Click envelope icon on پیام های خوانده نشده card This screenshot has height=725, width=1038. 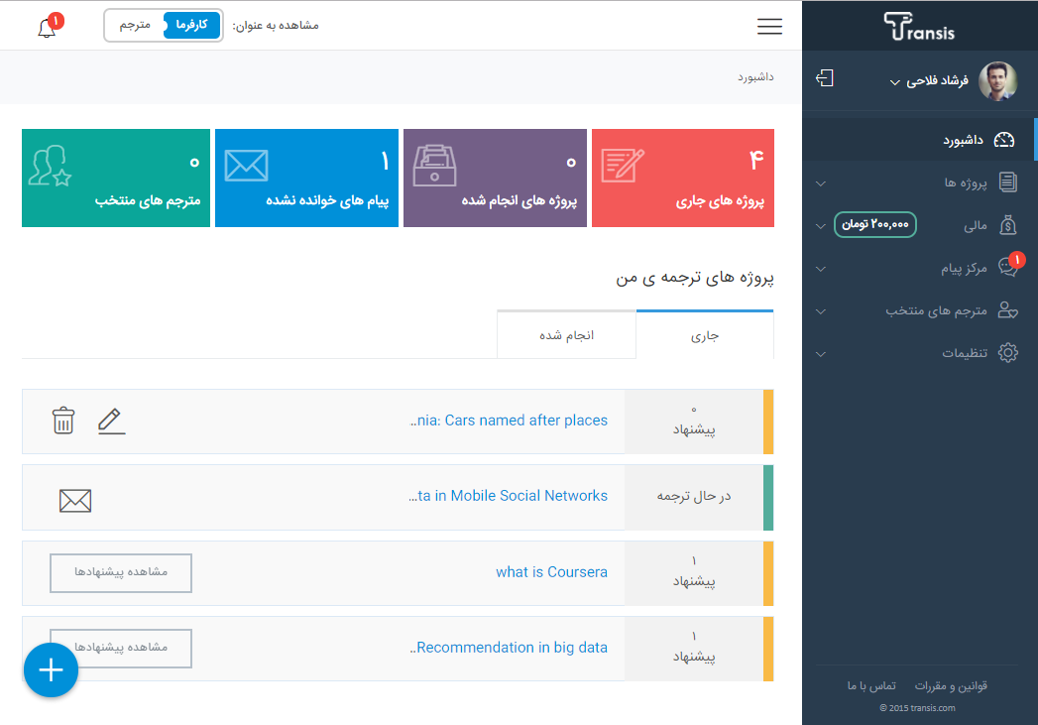[x=246, y=166]
